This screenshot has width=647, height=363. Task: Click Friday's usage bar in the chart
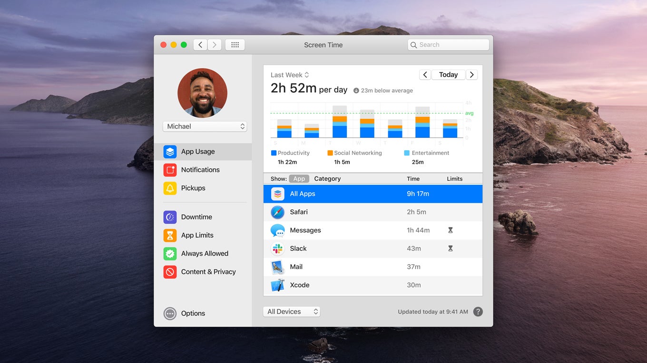[x=422, y=124]
